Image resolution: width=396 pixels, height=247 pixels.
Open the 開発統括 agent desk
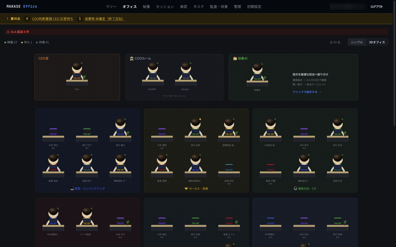pyautogui.click(x=120, y=168)
